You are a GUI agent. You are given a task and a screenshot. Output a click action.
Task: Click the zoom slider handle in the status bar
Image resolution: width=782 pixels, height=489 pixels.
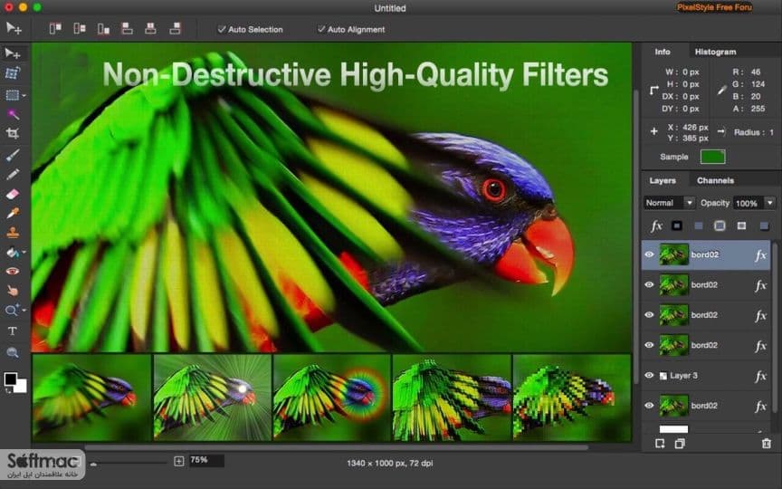click(93, 464)
